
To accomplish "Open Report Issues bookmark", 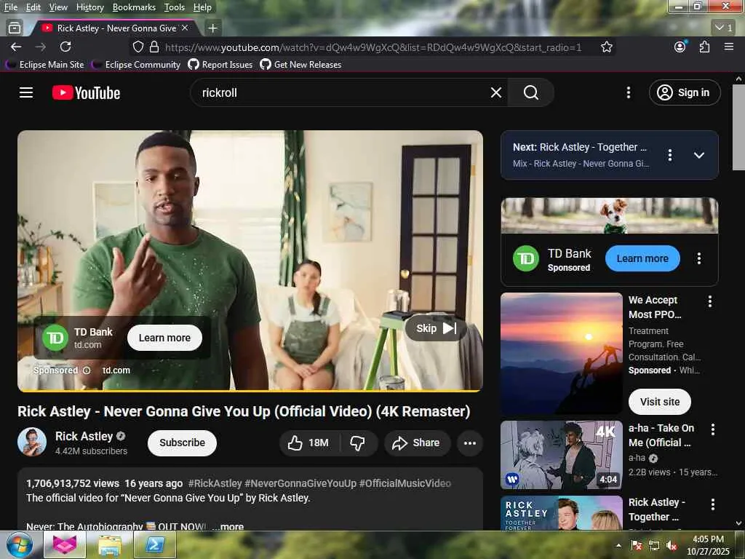I will 220,64.
